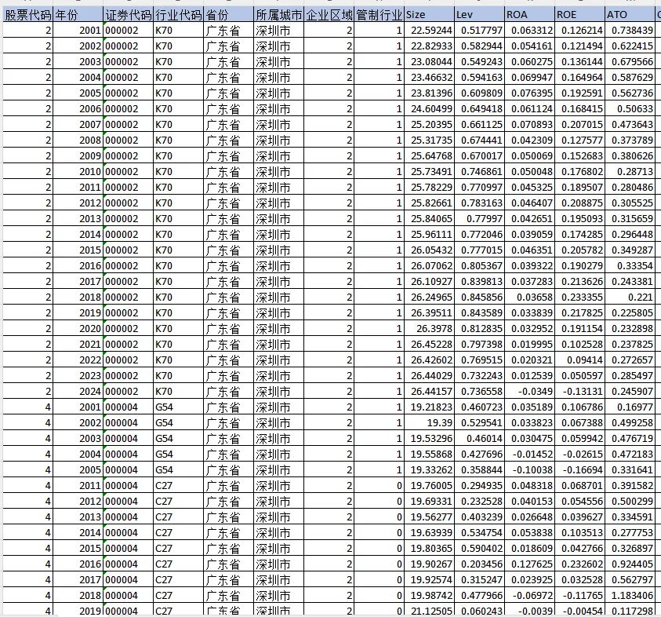Click the ROA cell 0.042651
The width and height of the screenshot is (661, 617).
tap(529, 218)
